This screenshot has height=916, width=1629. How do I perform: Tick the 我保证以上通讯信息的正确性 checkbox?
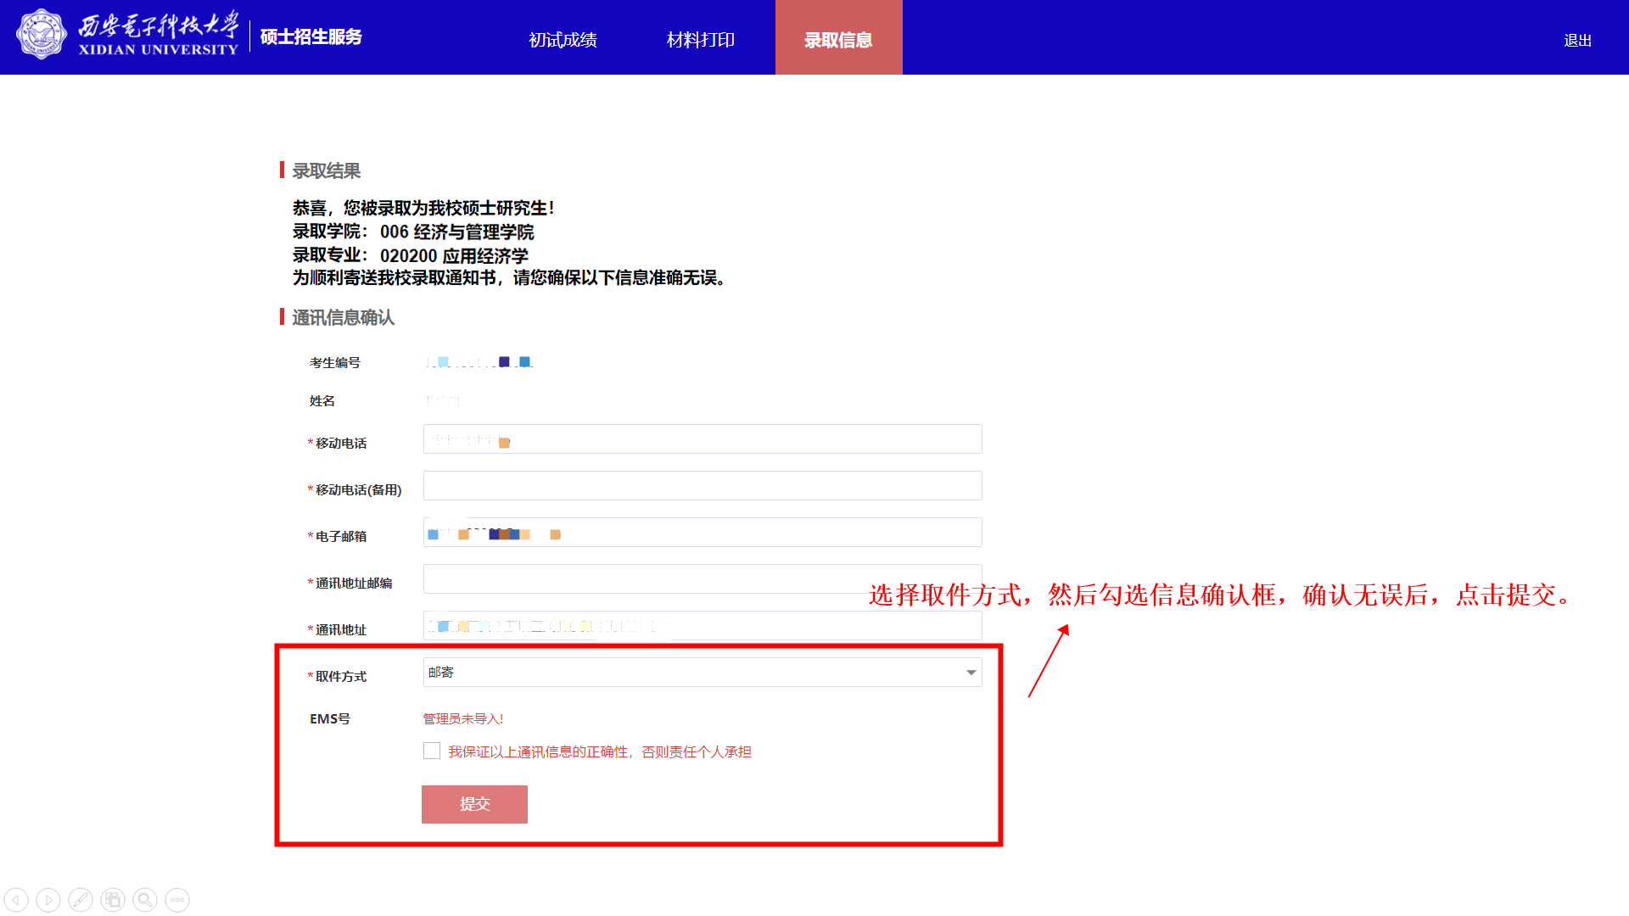432,751
